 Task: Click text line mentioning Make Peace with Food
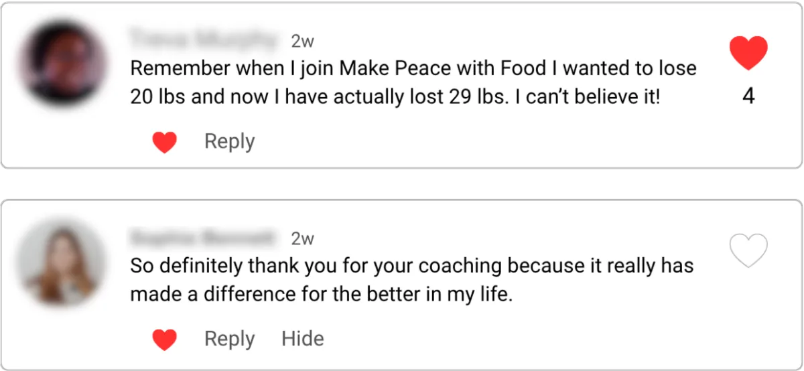click(x=413, y=68)
